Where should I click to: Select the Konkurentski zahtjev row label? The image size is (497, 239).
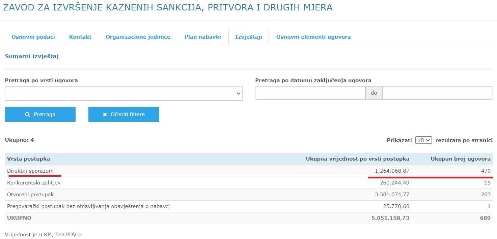(34, 183)
